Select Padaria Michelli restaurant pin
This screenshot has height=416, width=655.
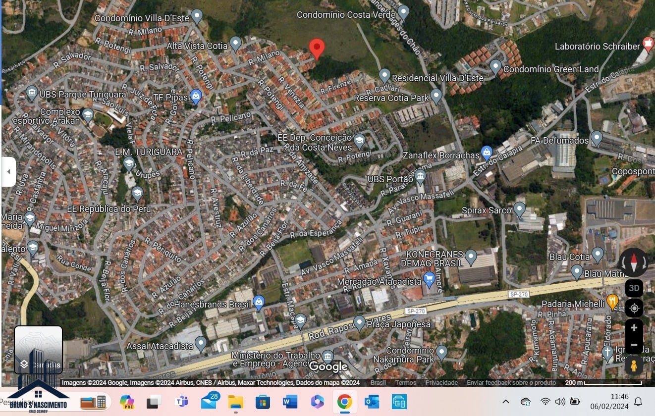point(613,302)
